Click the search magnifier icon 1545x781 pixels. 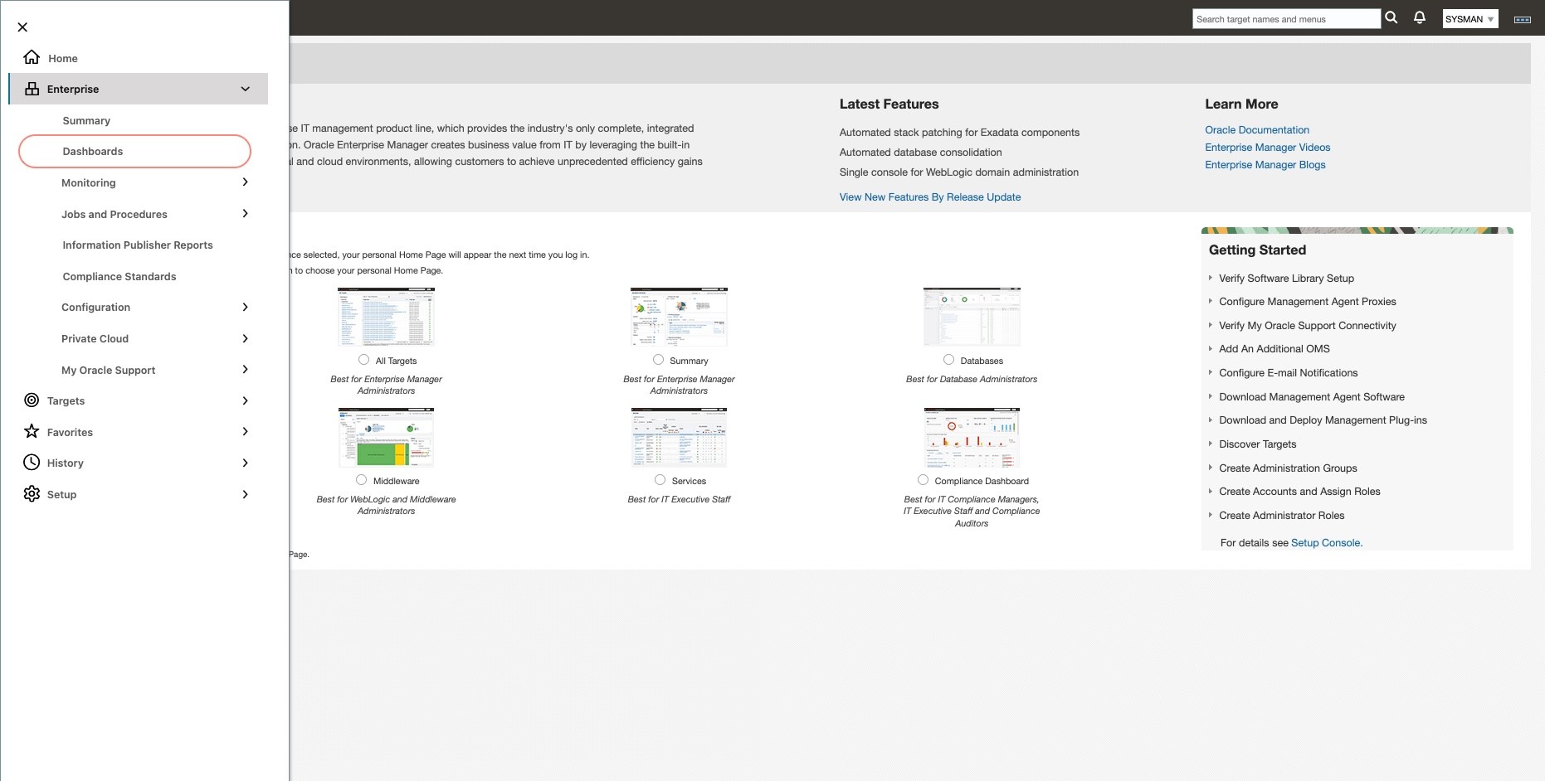[1391, 17]
